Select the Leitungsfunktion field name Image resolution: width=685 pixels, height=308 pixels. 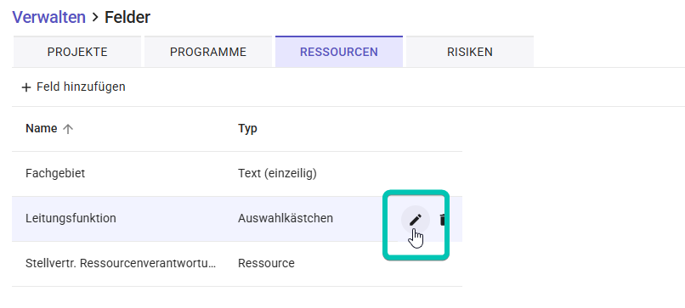71,218
